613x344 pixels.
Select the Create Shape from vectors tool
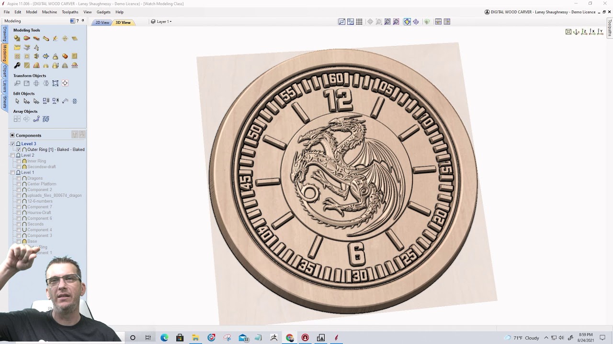pyautogui.click(x=17, y=38)
